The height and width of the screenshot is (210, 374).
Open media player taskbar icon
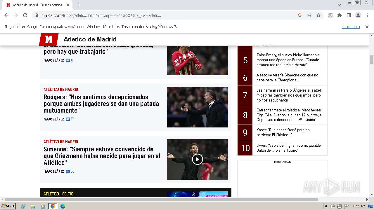click(43, 206)
